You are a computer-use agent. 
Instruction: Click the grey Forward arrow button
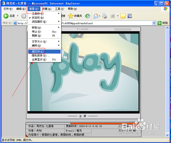tap(24, 16)
